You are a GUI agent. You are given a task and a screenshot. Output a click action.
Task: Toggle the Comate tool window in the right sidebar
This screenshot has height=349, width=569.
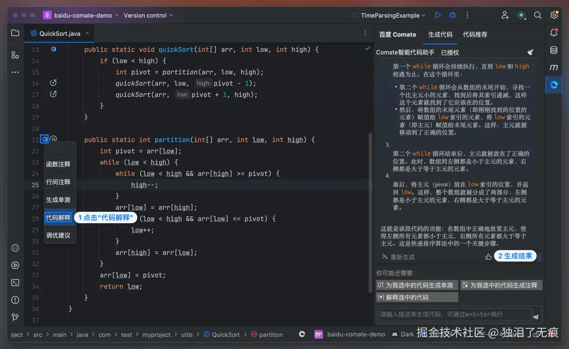tap(554, 85)
